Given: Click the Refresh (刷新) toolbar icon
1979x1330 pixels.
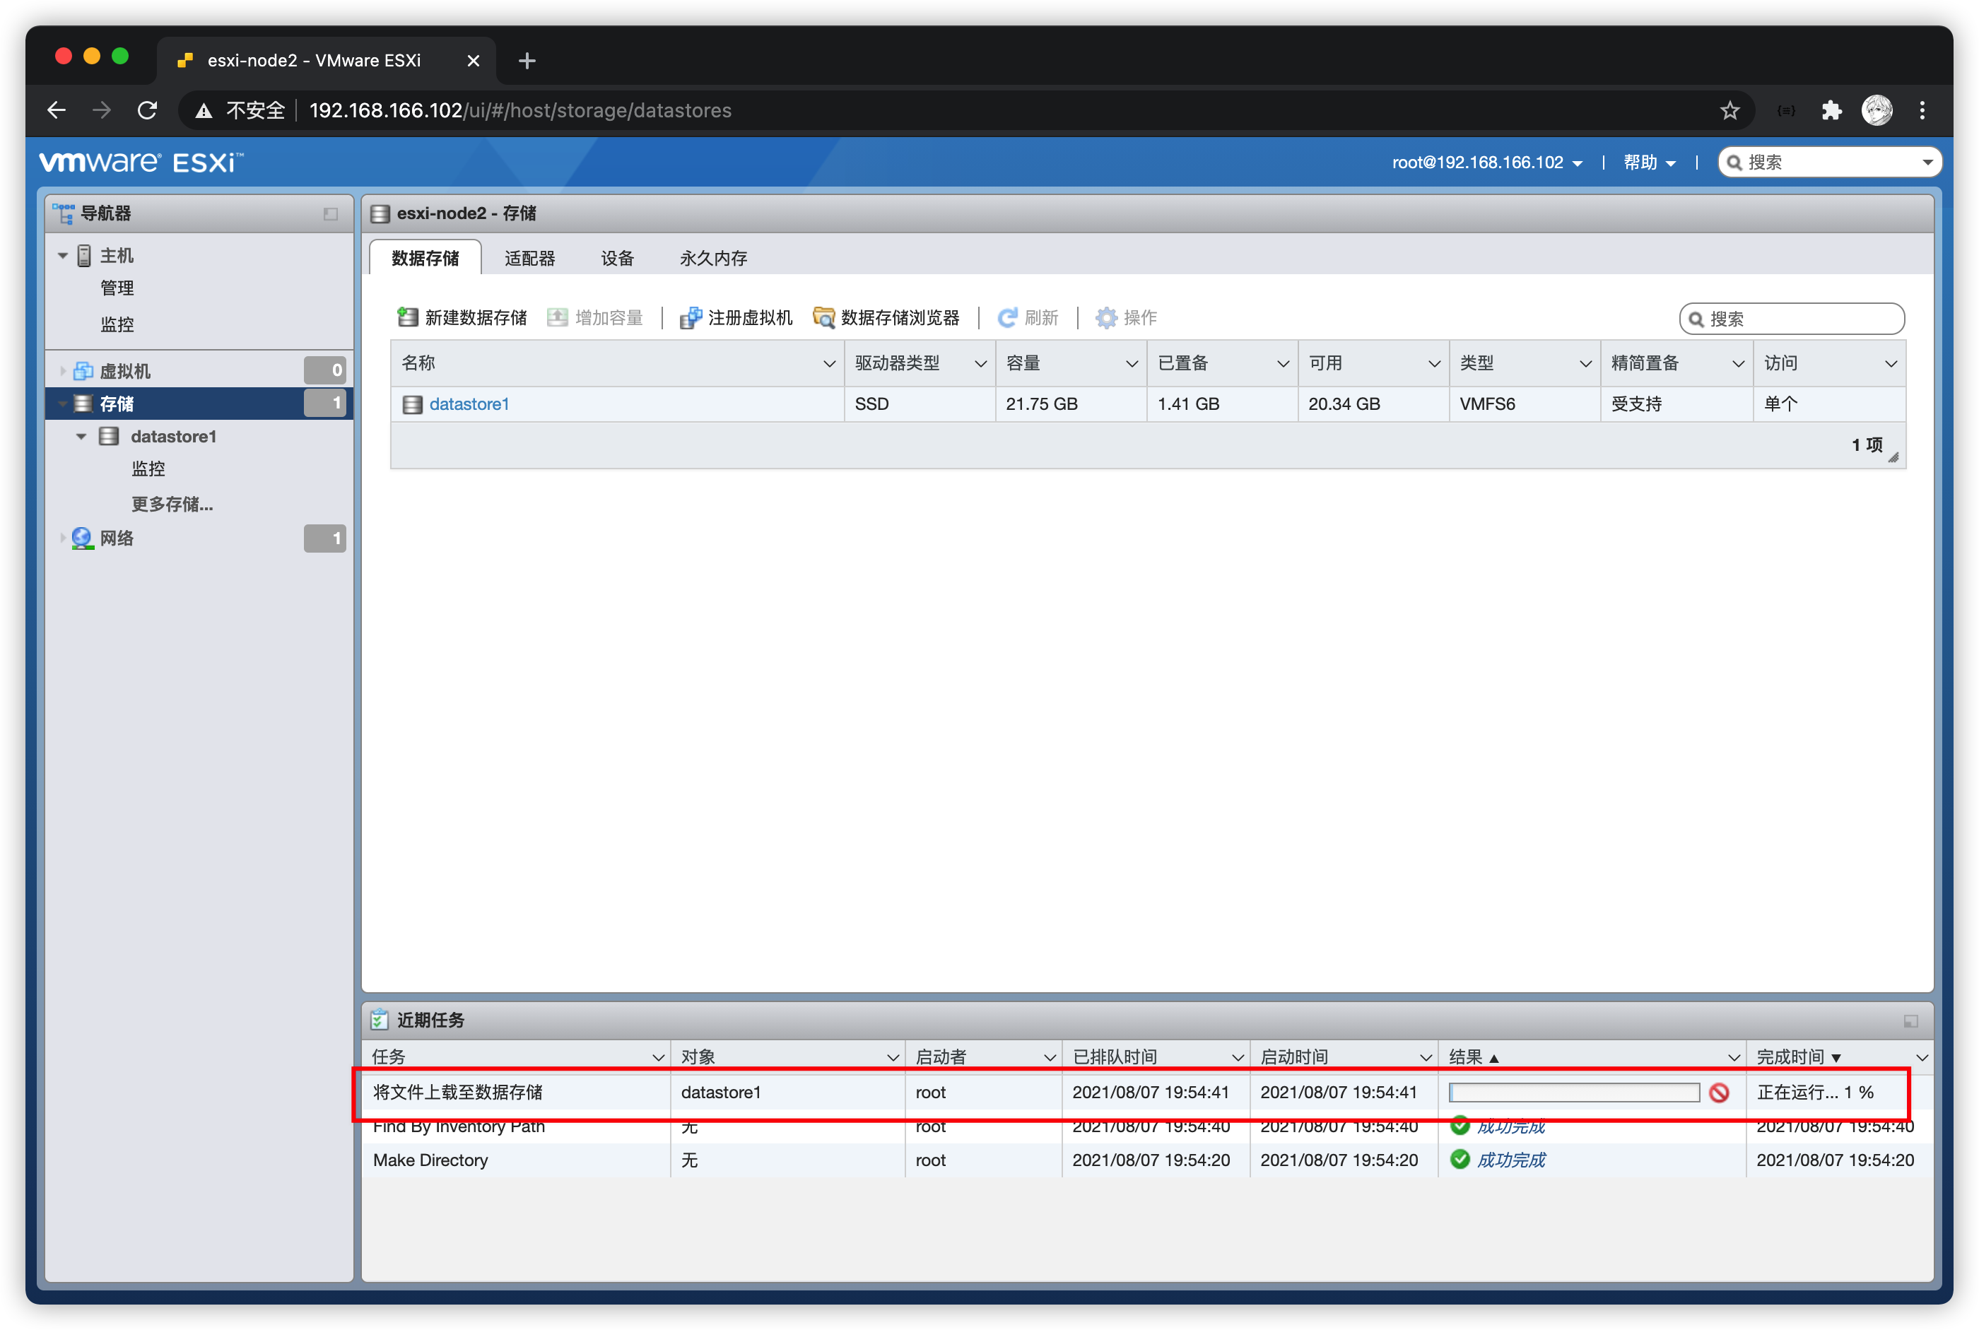Looking at the screenshot, I should tap(1007, 317).
